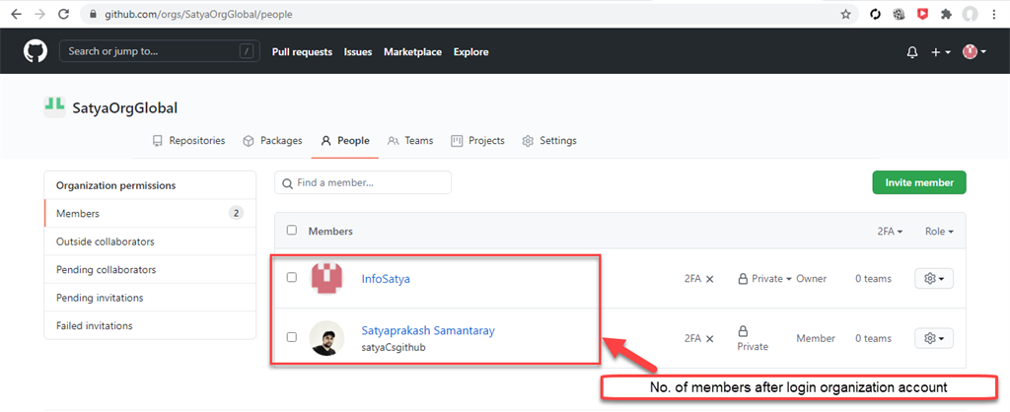Click the SatyaOrgGlobal organization name
Screen dimensions: 1010x412
click(125, 107)
